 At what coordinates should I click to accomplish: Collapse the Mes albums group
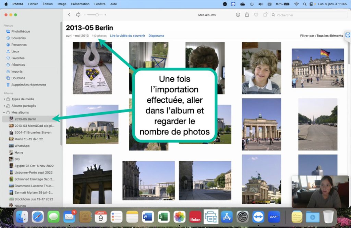[x=4, y=112]
